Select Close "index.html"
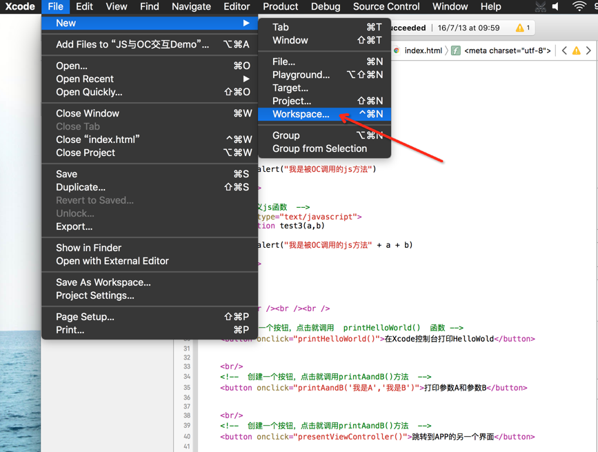Viewport: 598px width, 452px height. click(150, 139)
